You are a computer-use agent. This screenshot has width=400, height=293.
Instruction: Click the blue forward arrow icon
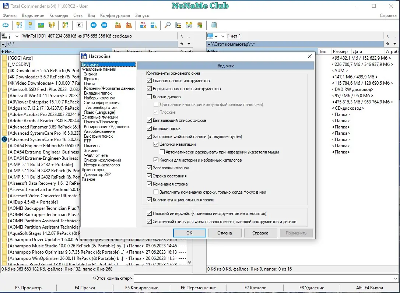[x=104, y=25]
